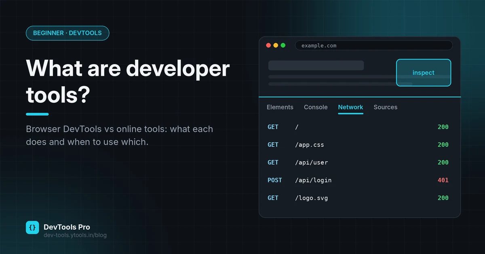Click the BEGINNER · DEVTOOLS badge

(67, 33)
